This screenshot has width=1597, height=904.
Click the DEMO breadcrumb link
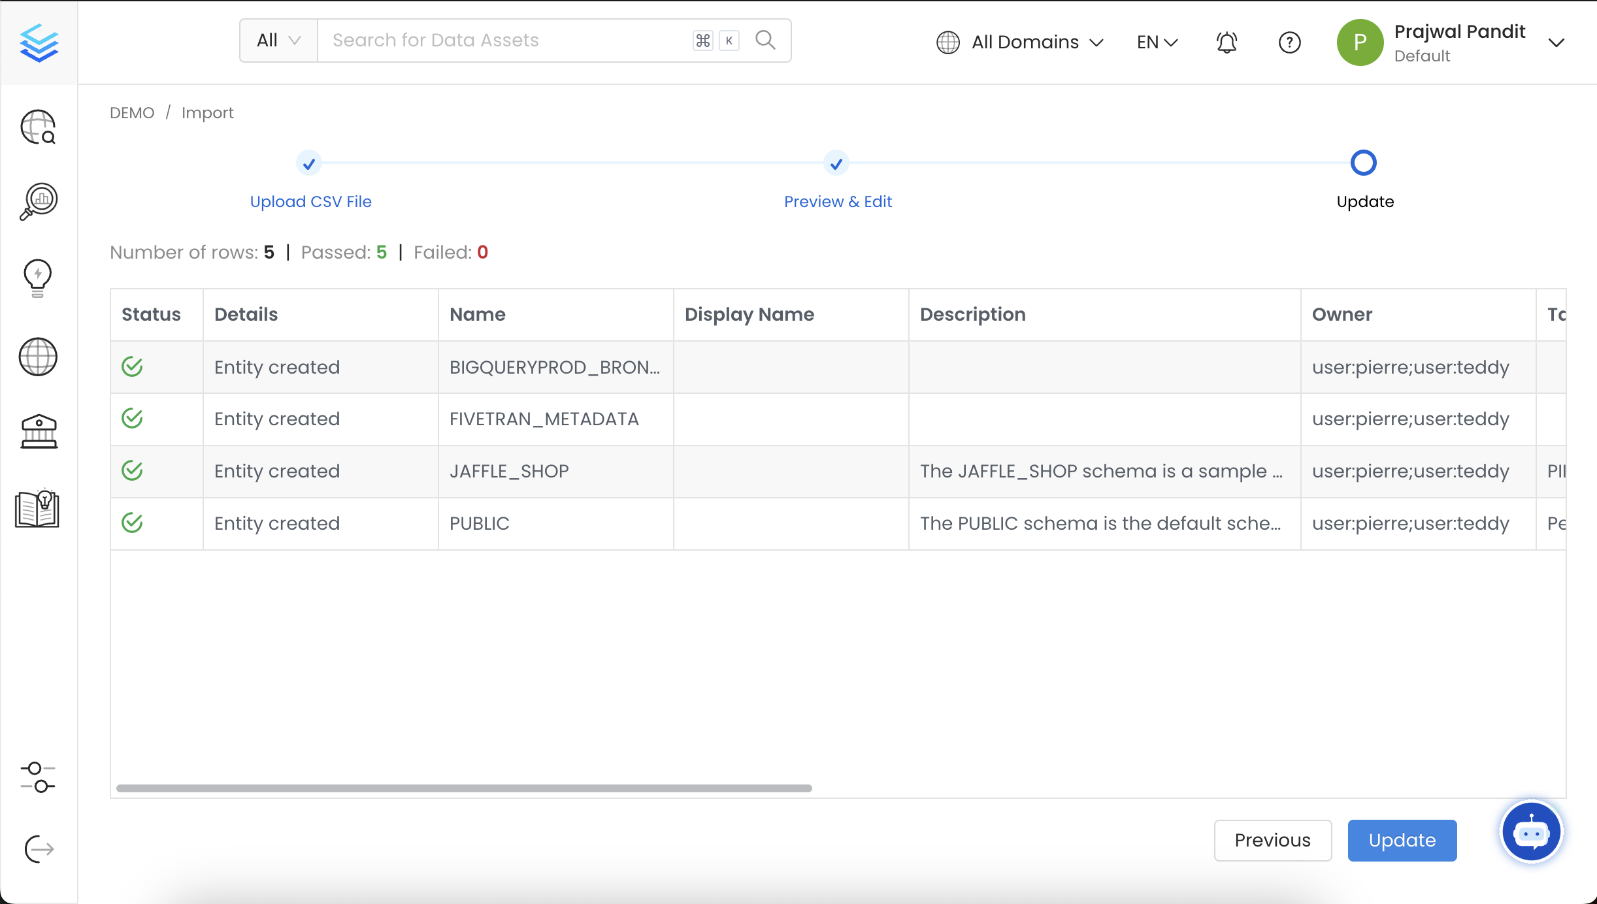131,112
